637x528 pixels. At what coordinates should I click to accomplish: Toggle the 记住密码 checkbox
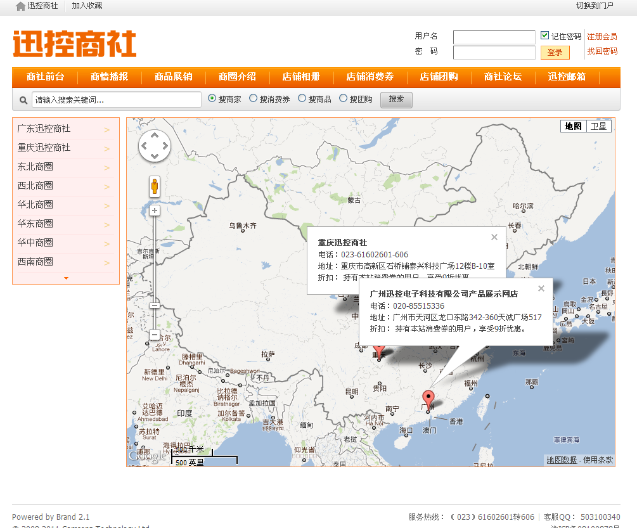tap(545, 35)
